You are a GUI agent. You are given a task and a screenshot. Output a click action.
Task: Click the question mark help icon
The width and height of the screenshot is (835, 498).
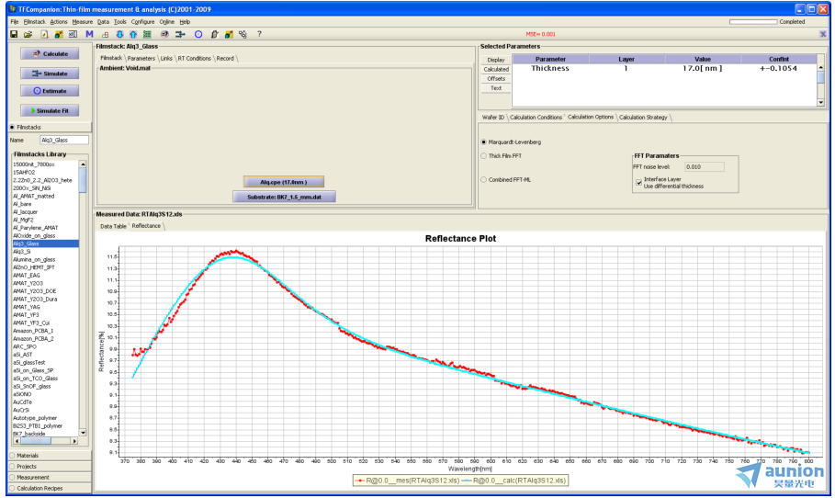coord(259,34)
